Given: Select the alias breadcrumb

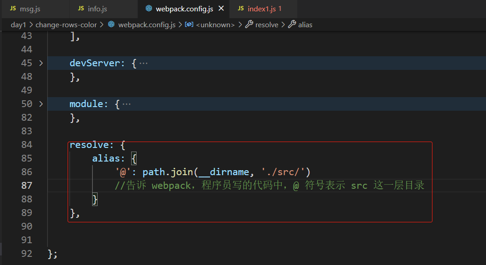Looking at the screenshot, I should click(305, 25).
